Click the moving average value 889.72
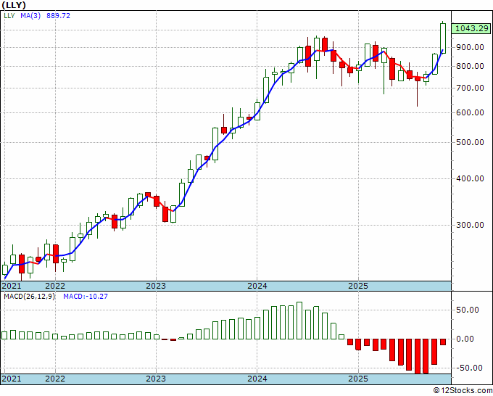493x396 pixels. pos(58,15)
